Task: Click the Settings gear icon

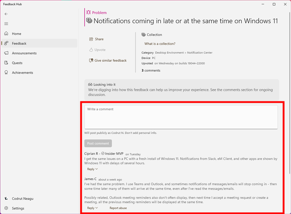Action: (6, 208)
